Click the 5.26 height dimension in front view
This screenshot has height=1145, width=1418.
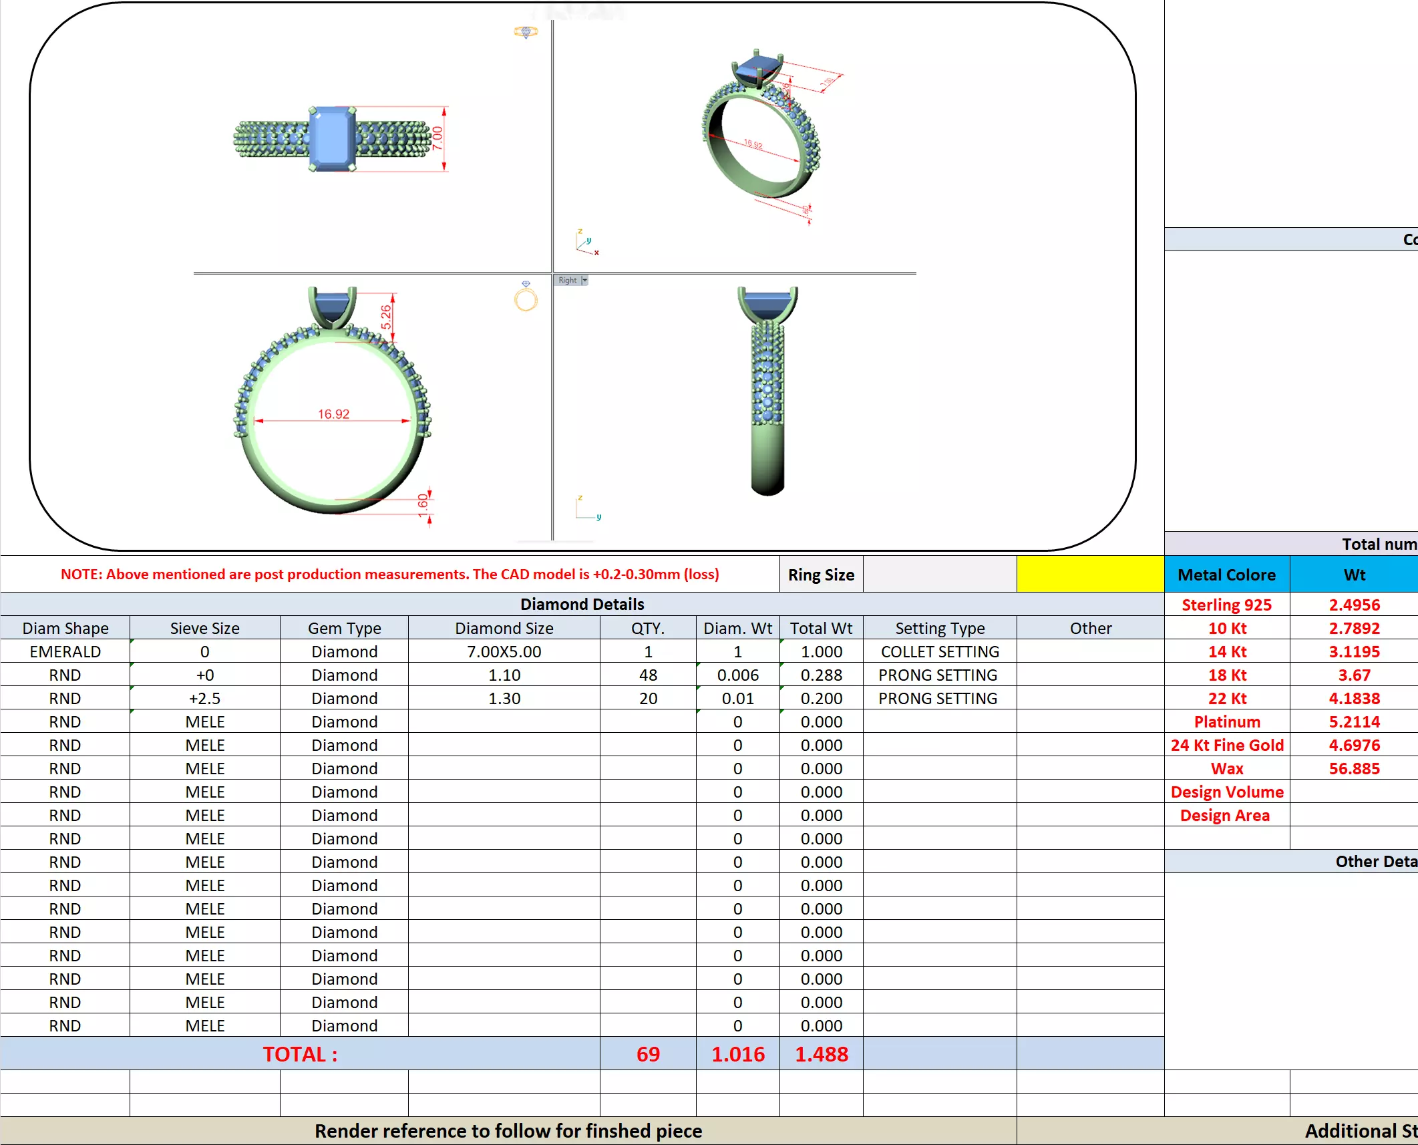(386, 316)
